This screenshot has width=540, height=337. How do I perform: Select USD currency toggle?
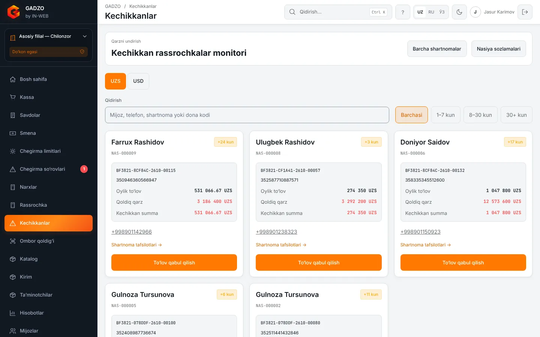pyautogui.click(x=138, y=81)
